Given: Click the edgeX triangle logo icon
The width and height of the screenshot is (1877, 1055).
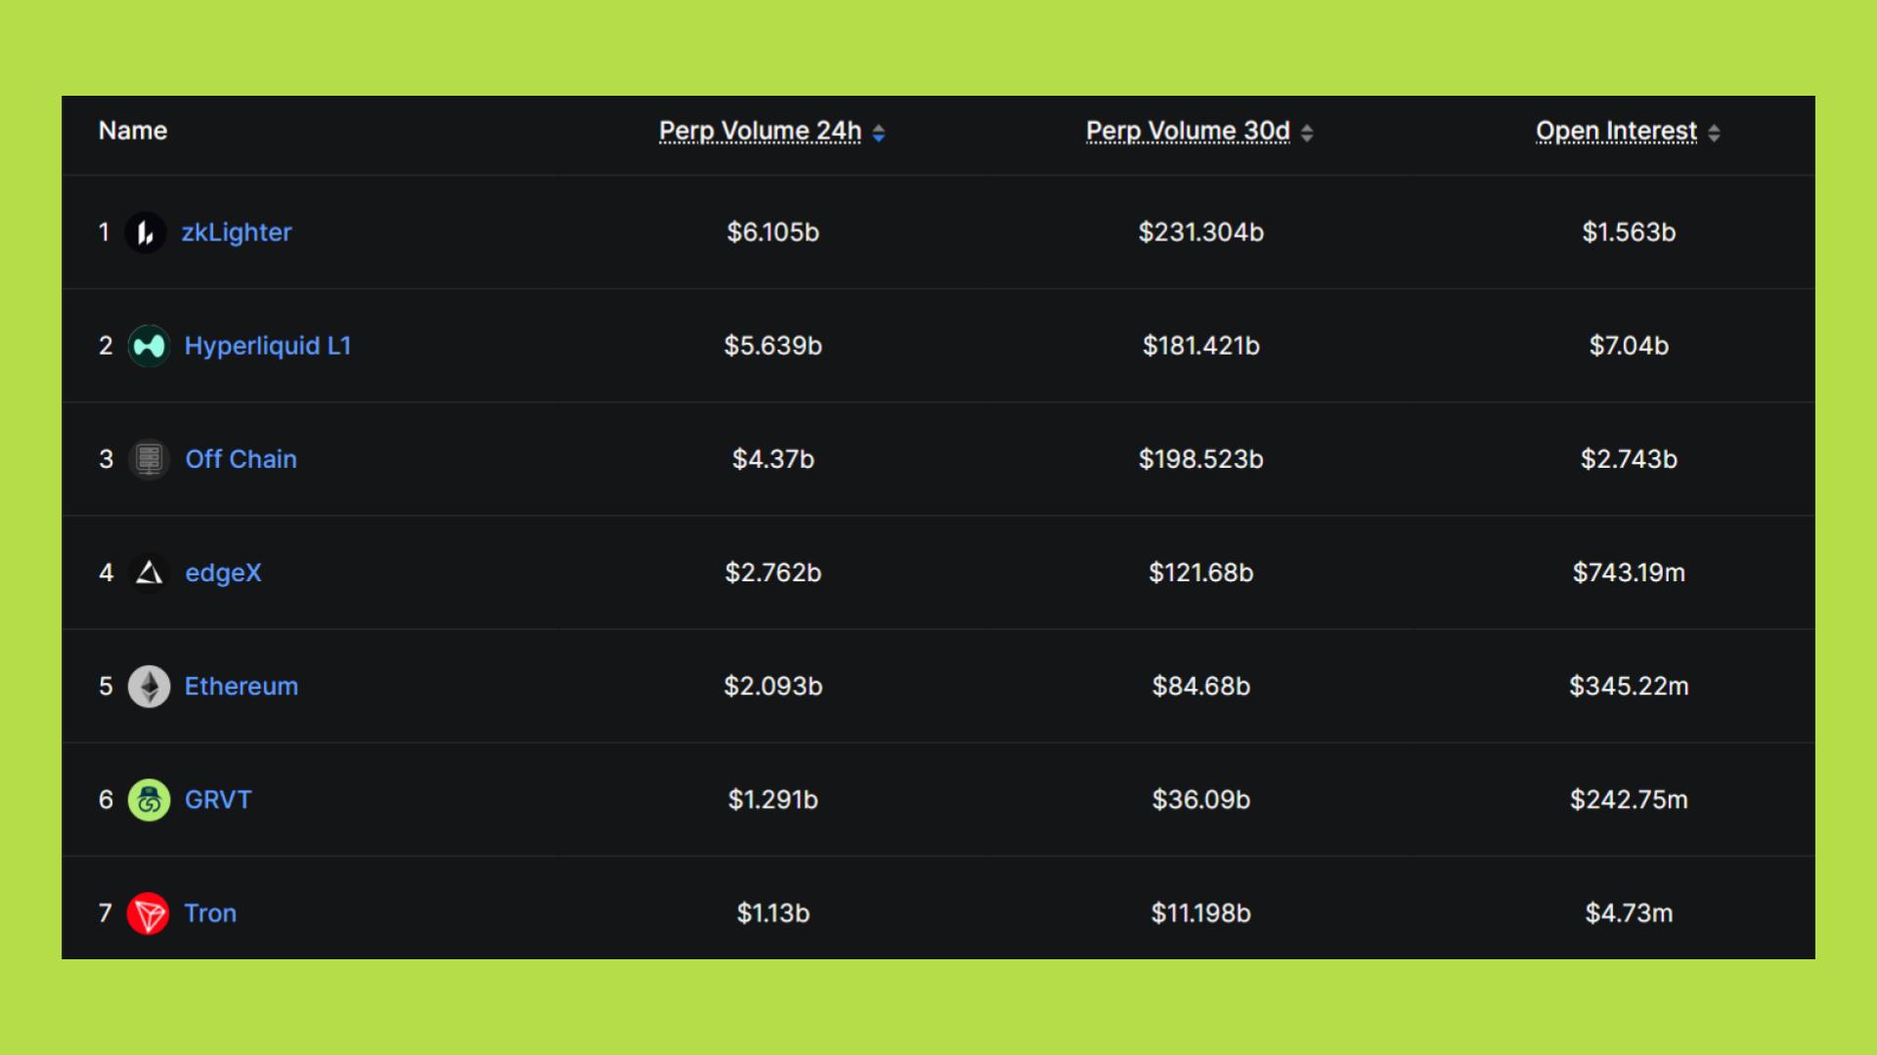Looking at the screenshot, I should click(x=149, y=572).
